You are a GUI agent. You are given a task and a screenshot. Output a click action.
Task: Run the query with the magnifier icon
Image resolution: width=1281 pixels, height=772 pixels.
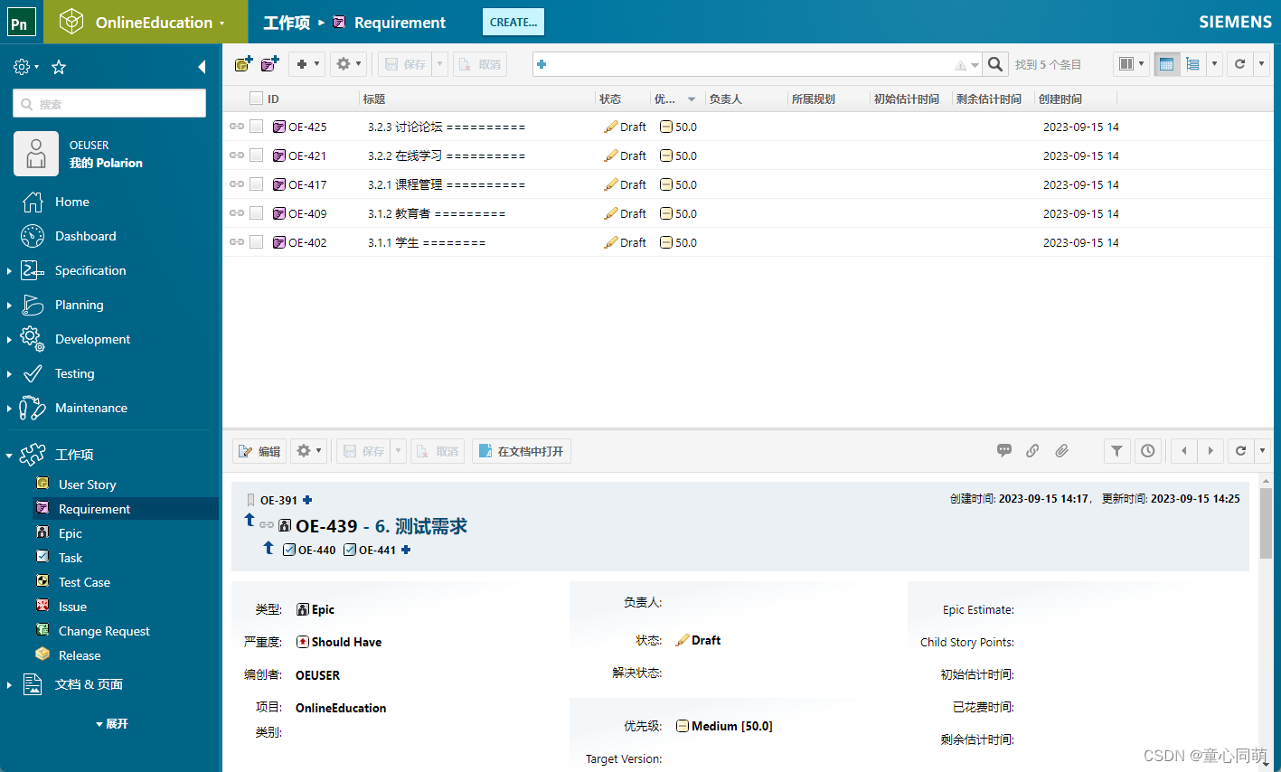click(994, 64)
